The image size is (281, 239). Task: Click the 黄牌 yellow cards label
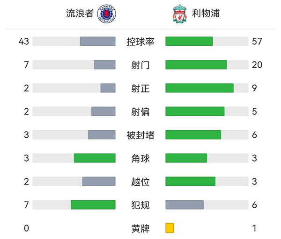(140, 228)
